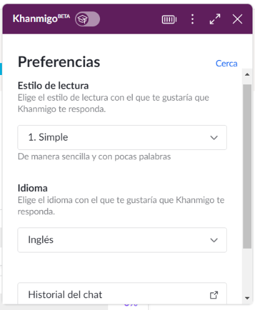Click the vertical scrollbar thumb

(247, 166)
